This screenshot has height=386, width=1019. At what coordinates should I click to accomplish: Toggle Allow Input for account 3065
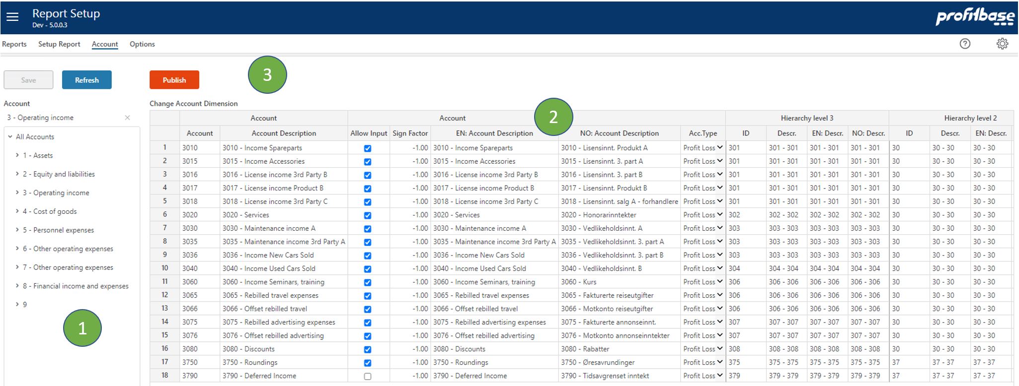[x=368, y=296]
